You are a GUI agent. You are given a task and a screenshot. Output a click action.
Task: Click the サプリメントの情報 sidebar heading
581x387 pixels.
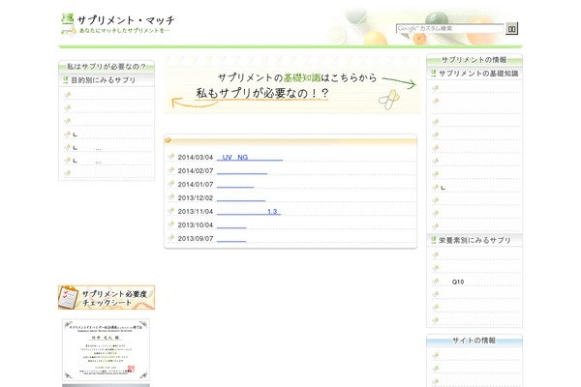tap(474, 60)
